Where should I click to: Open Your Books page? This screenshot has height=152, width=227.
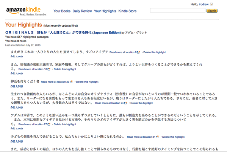coord(62,11)
